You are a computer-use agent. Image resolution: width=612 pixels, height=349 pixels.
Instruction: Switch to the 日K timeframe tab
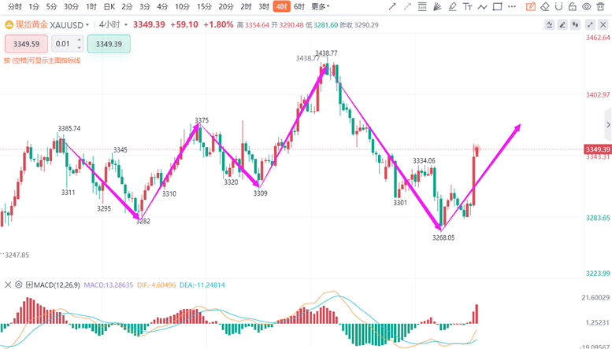point(109,6)
